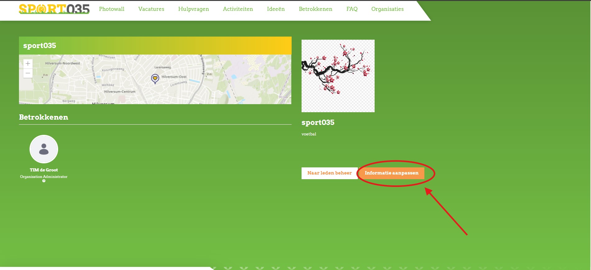Navigate to the Ideeën section
The width and height of the screenshot is (591, 270).
pos(276,9)
